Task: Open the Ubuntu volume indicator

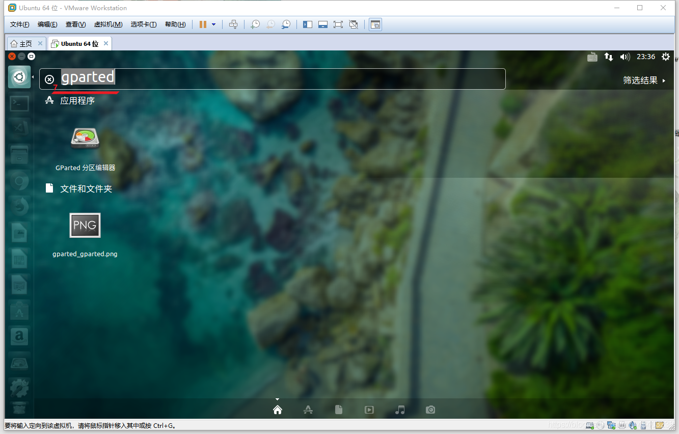Action: 625,57
